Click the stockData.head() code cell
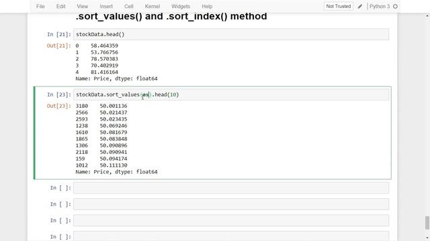 [231, 34]
